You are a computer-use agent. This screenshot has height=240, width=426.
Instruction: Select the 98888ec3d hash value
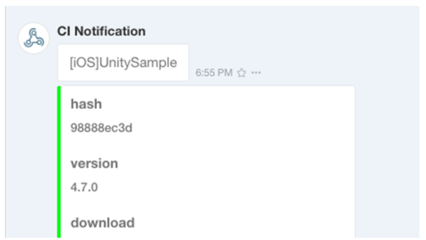pyautogui.click(x=101, y=128)
